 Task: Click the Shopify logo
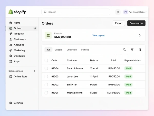(x=17, y=12)
